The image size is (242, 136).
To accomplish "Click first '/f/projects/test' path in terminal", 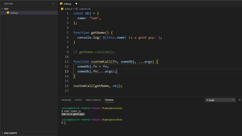I will [x=112, y=108].
